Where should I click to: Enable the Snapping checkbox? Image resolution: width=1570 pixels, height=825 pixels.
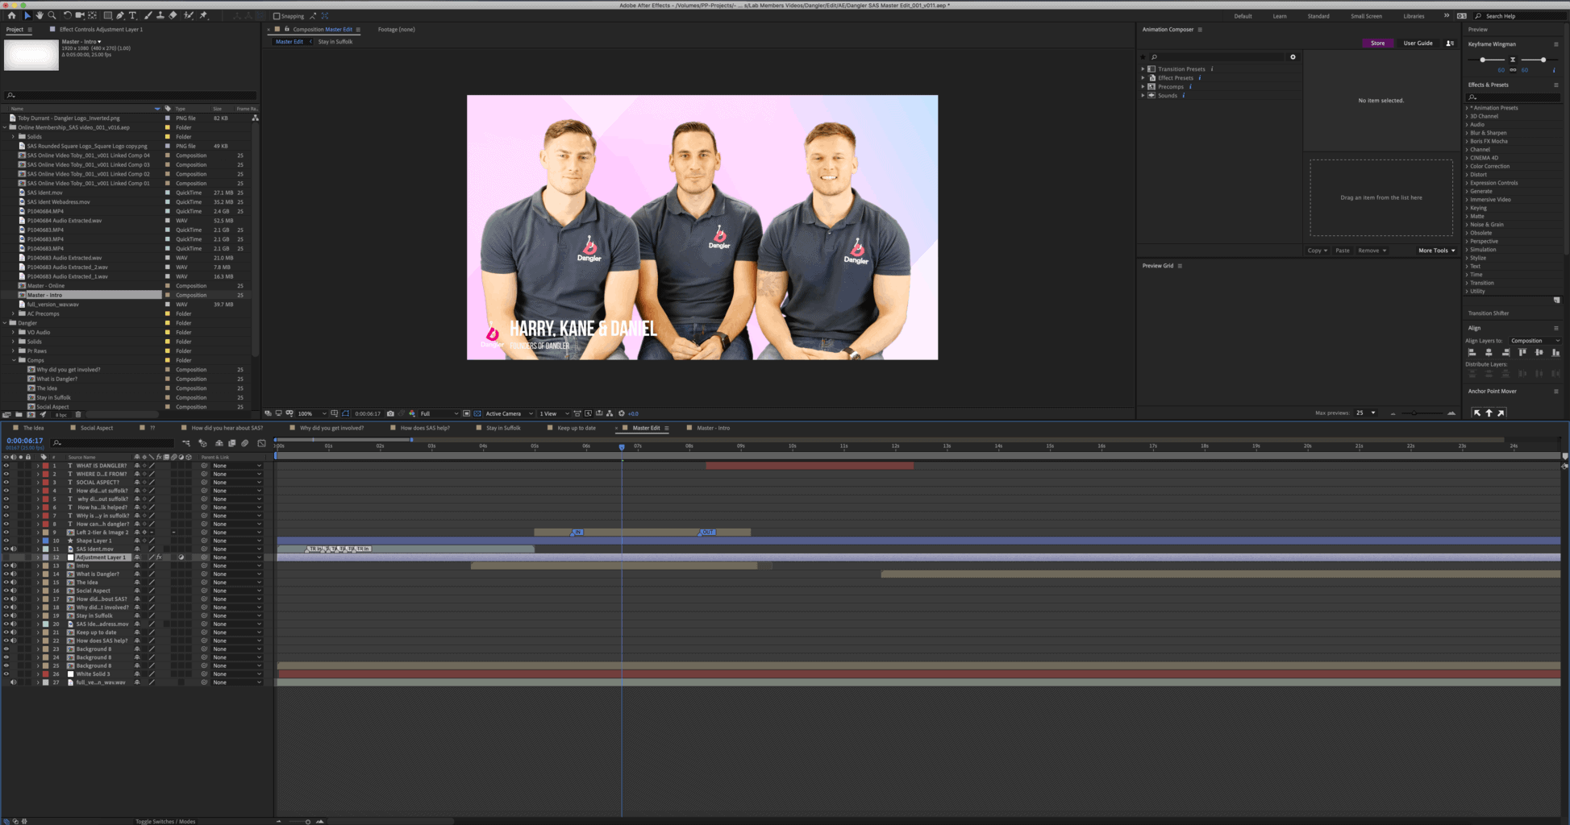coord(277,16)
